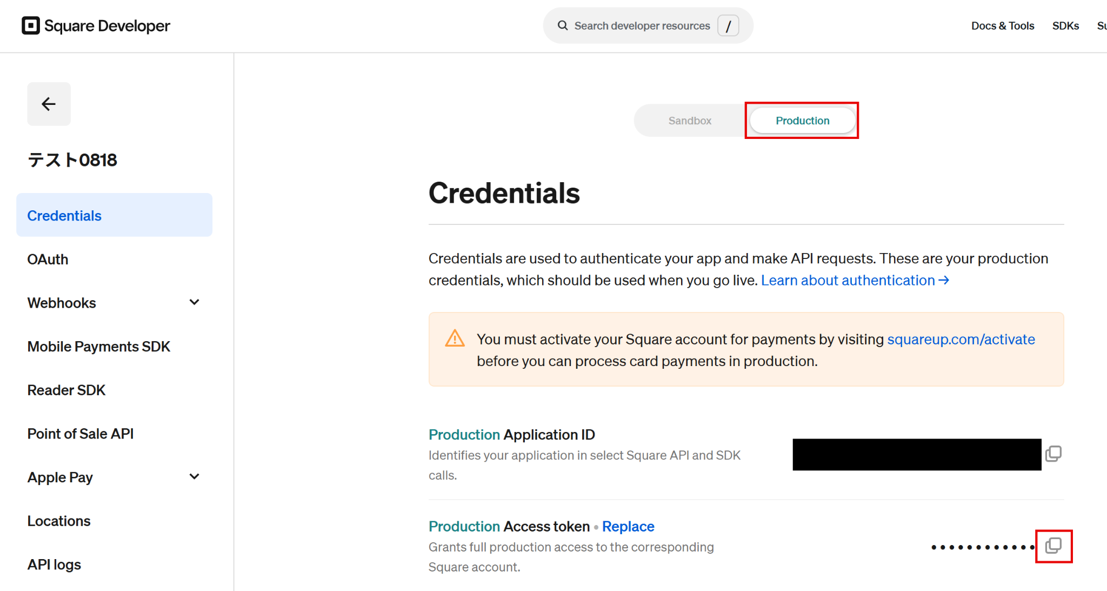Screen dimensions: 1107x591
Task: Switch to Production mode
Action: 802,121
